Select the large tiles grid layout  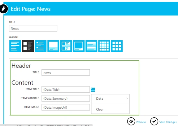point(117,46)
